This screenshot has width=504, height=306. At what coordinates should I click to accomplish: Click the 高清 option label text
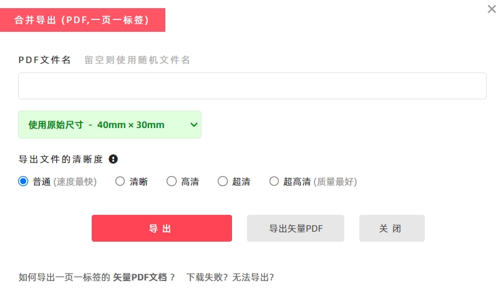pyautogui.click(x=190, y=182)
